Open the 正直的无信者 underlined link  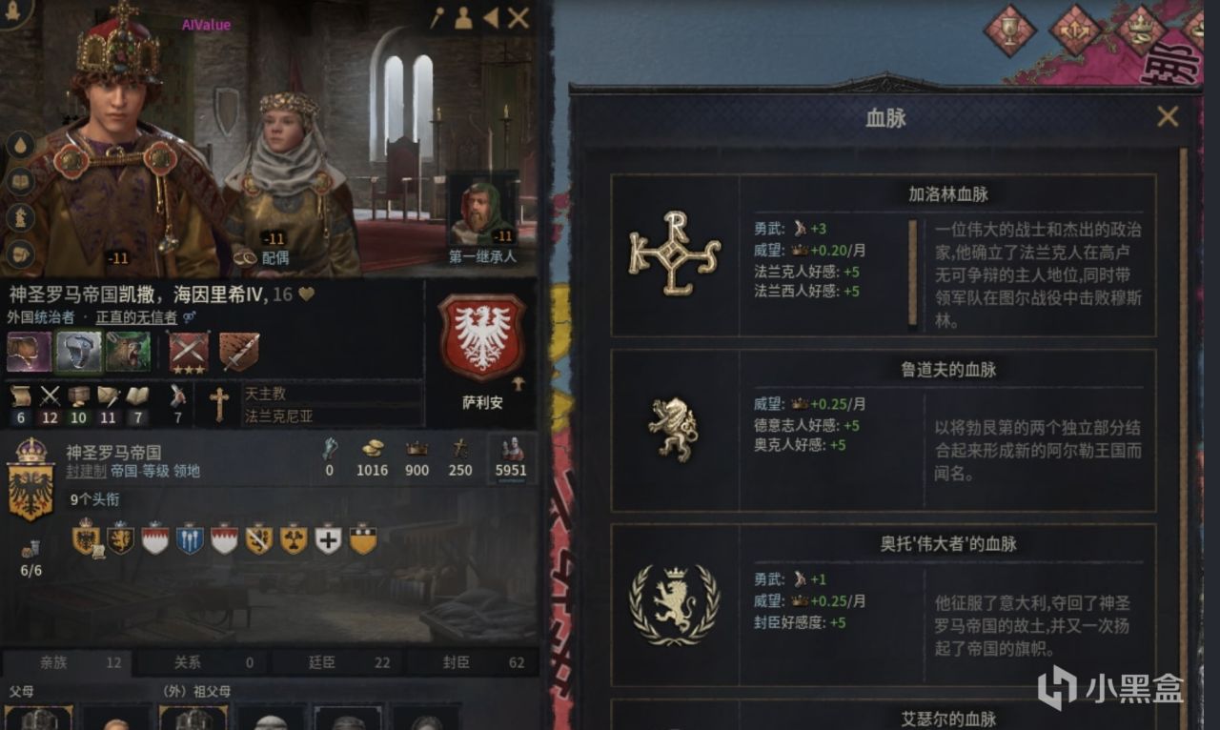[136, 316]
